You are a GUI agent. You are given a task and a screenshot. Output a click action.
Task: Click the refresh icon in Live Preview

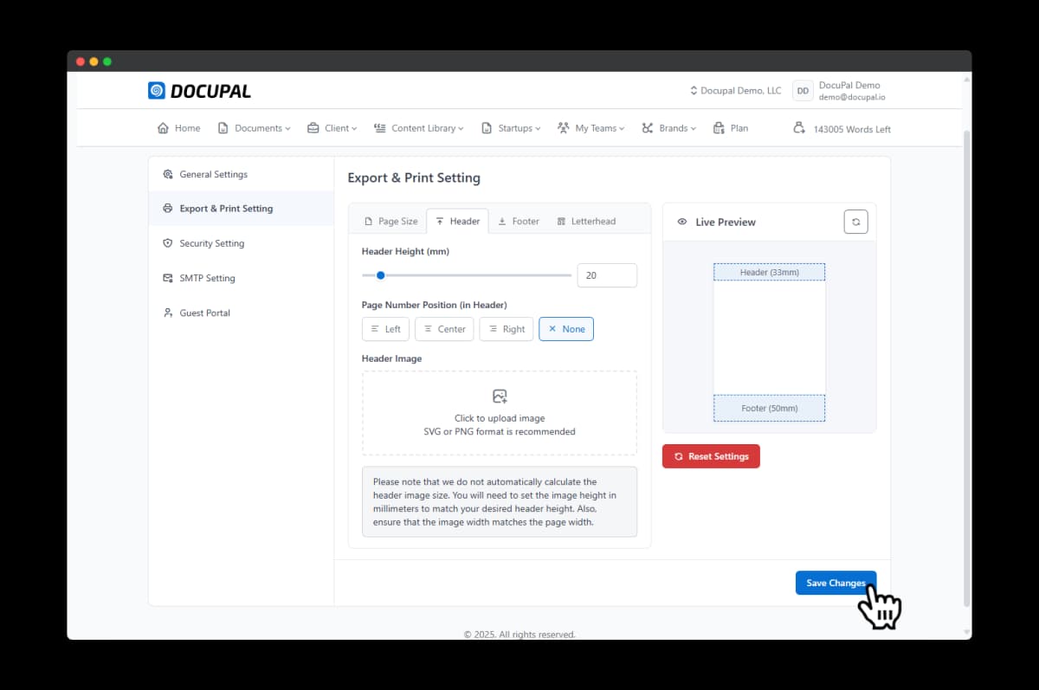[x=855, y=222]
